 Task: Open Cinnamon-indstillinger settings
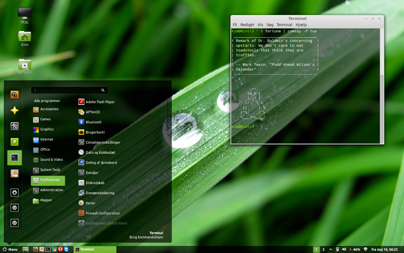point(99,142)
